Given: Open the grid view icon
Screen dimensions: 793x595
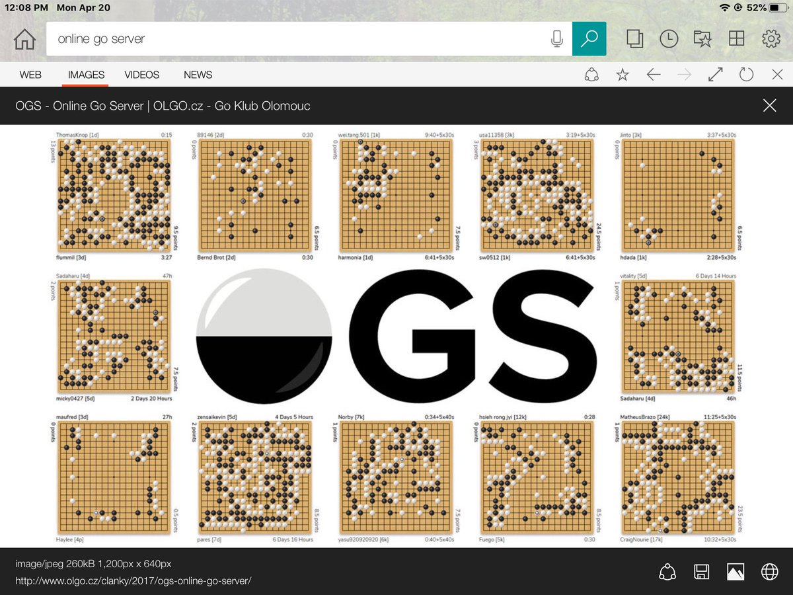Looking at the screenshot, I should 736,39.
